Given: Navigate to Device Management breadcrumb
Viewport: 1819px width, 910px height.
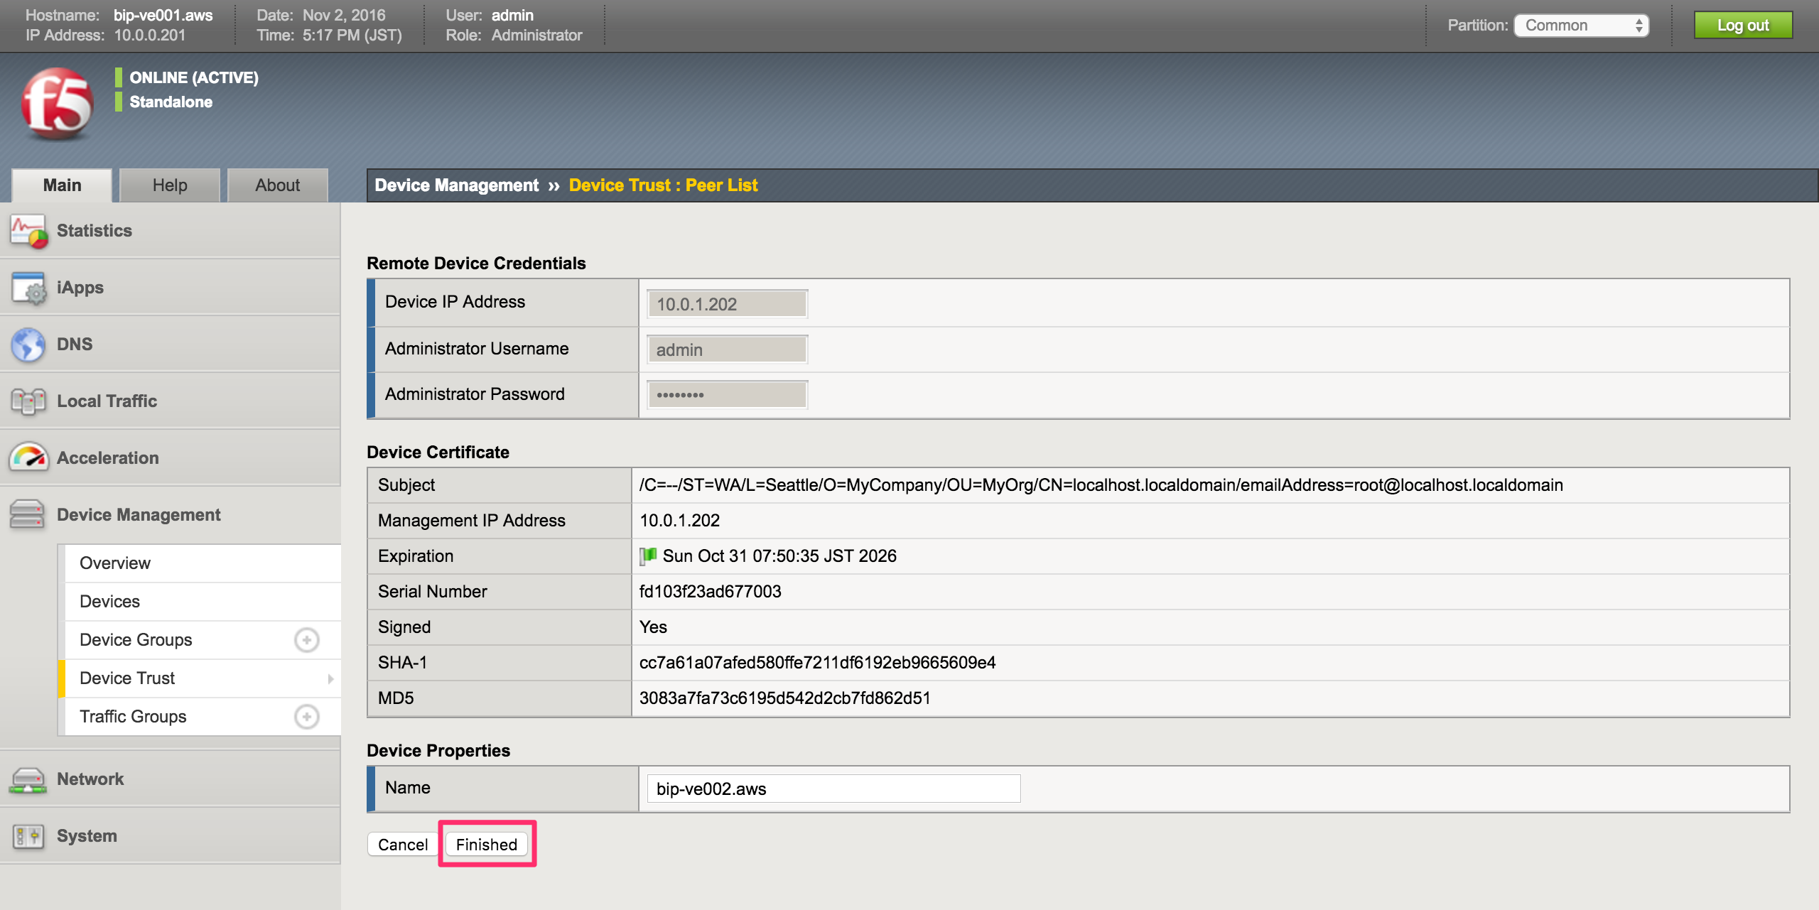Looking at the screenshot, I should (457, 185).
